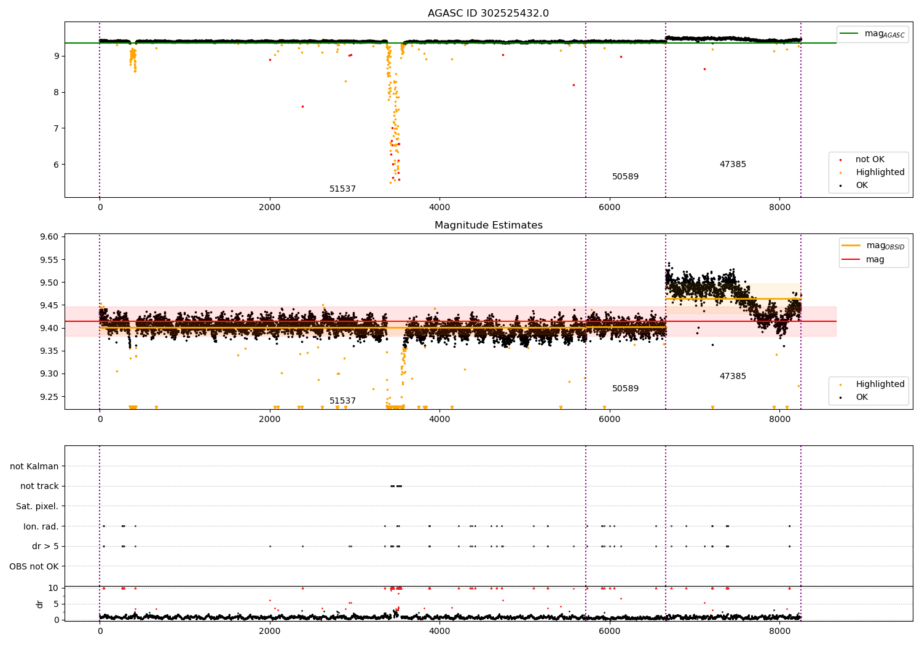Click the 47385 label in top plot
The height and width of the screenshot is (645, 922).
(733, 165)
